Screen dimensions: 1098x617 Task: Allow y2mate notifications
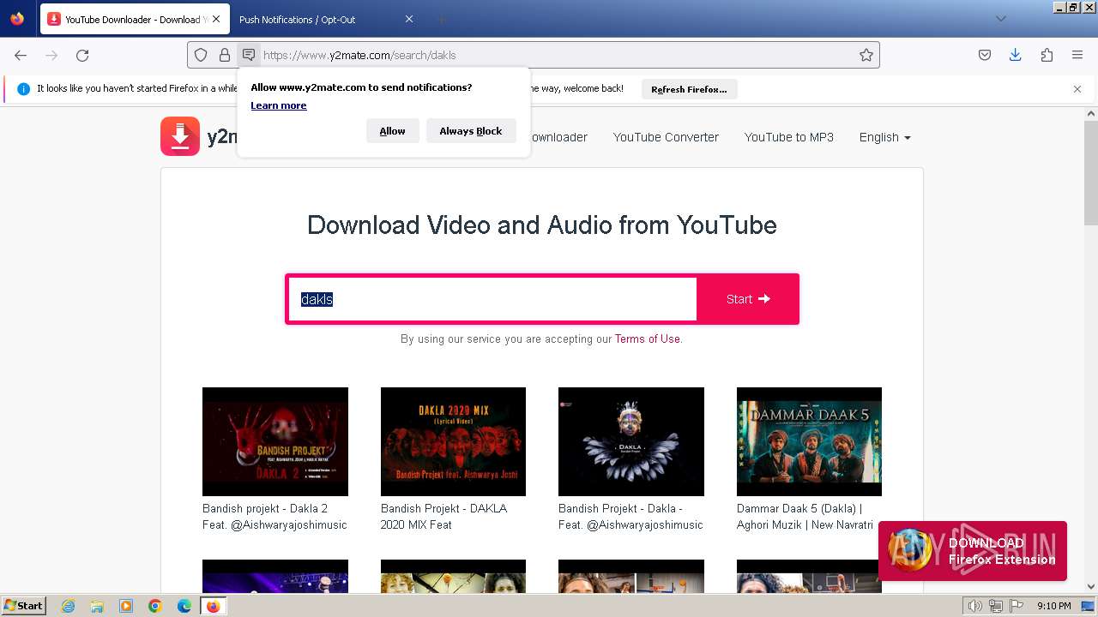393,131
